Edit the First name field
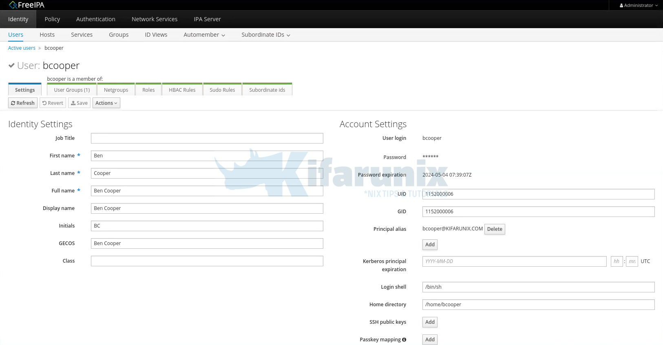Image resolution: width=663 pixels, height=345 pixels. click(207, 156)
